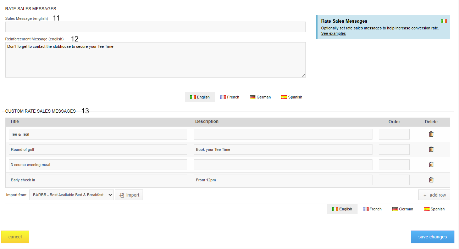Click description field for 3 course evening meal
The width and height of the screenshot is (459, 249).
pos(283,165)
